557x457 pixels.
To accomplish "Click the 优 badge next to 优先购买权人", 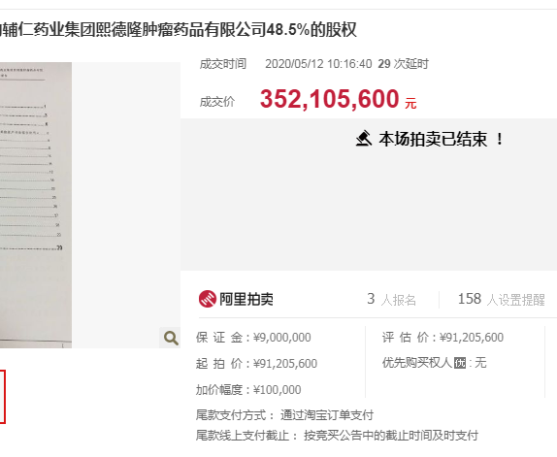I will (460, 363).
